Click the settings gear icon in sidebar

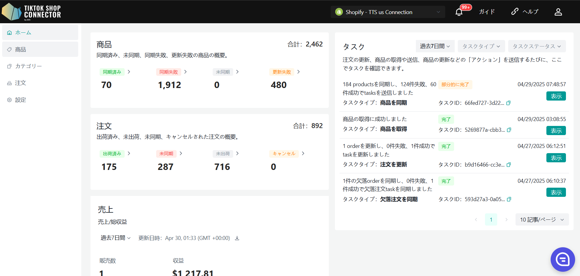[9, 100]
